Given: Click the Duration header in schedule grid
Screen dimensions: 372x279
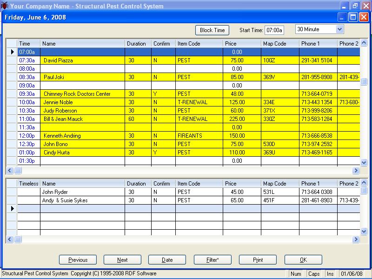Looking at the screenshot, I should [x=138, y=44].
